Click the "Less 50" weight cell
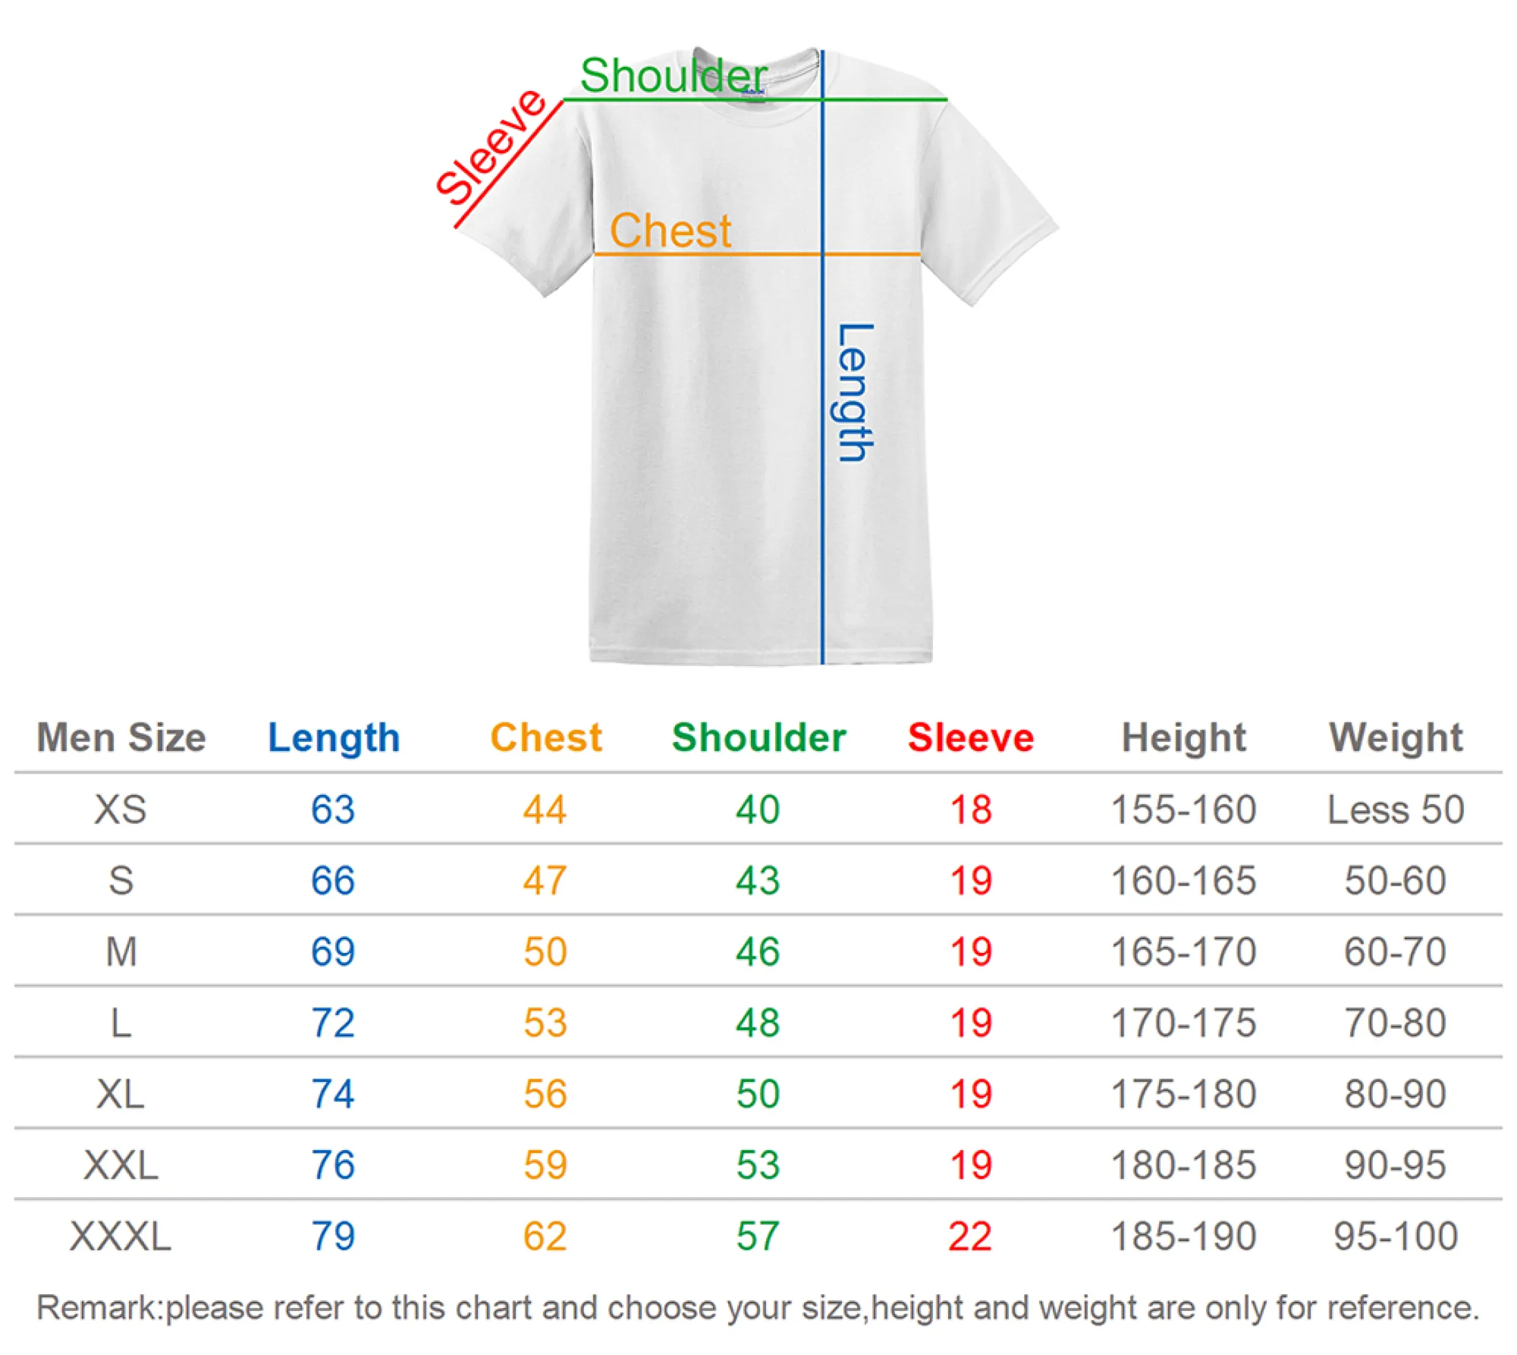 (x=1396, y=810)
